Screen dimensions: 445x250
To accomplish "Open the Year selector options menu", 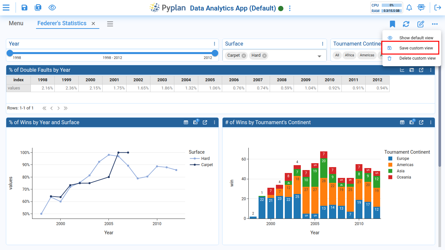I will [215, 44].
